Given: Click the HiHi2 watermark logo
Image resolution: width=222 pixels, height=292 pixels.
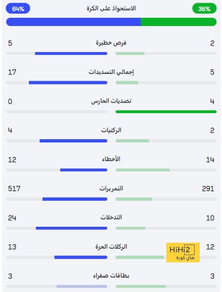Looking at the screenshot, I should (183, 252).
